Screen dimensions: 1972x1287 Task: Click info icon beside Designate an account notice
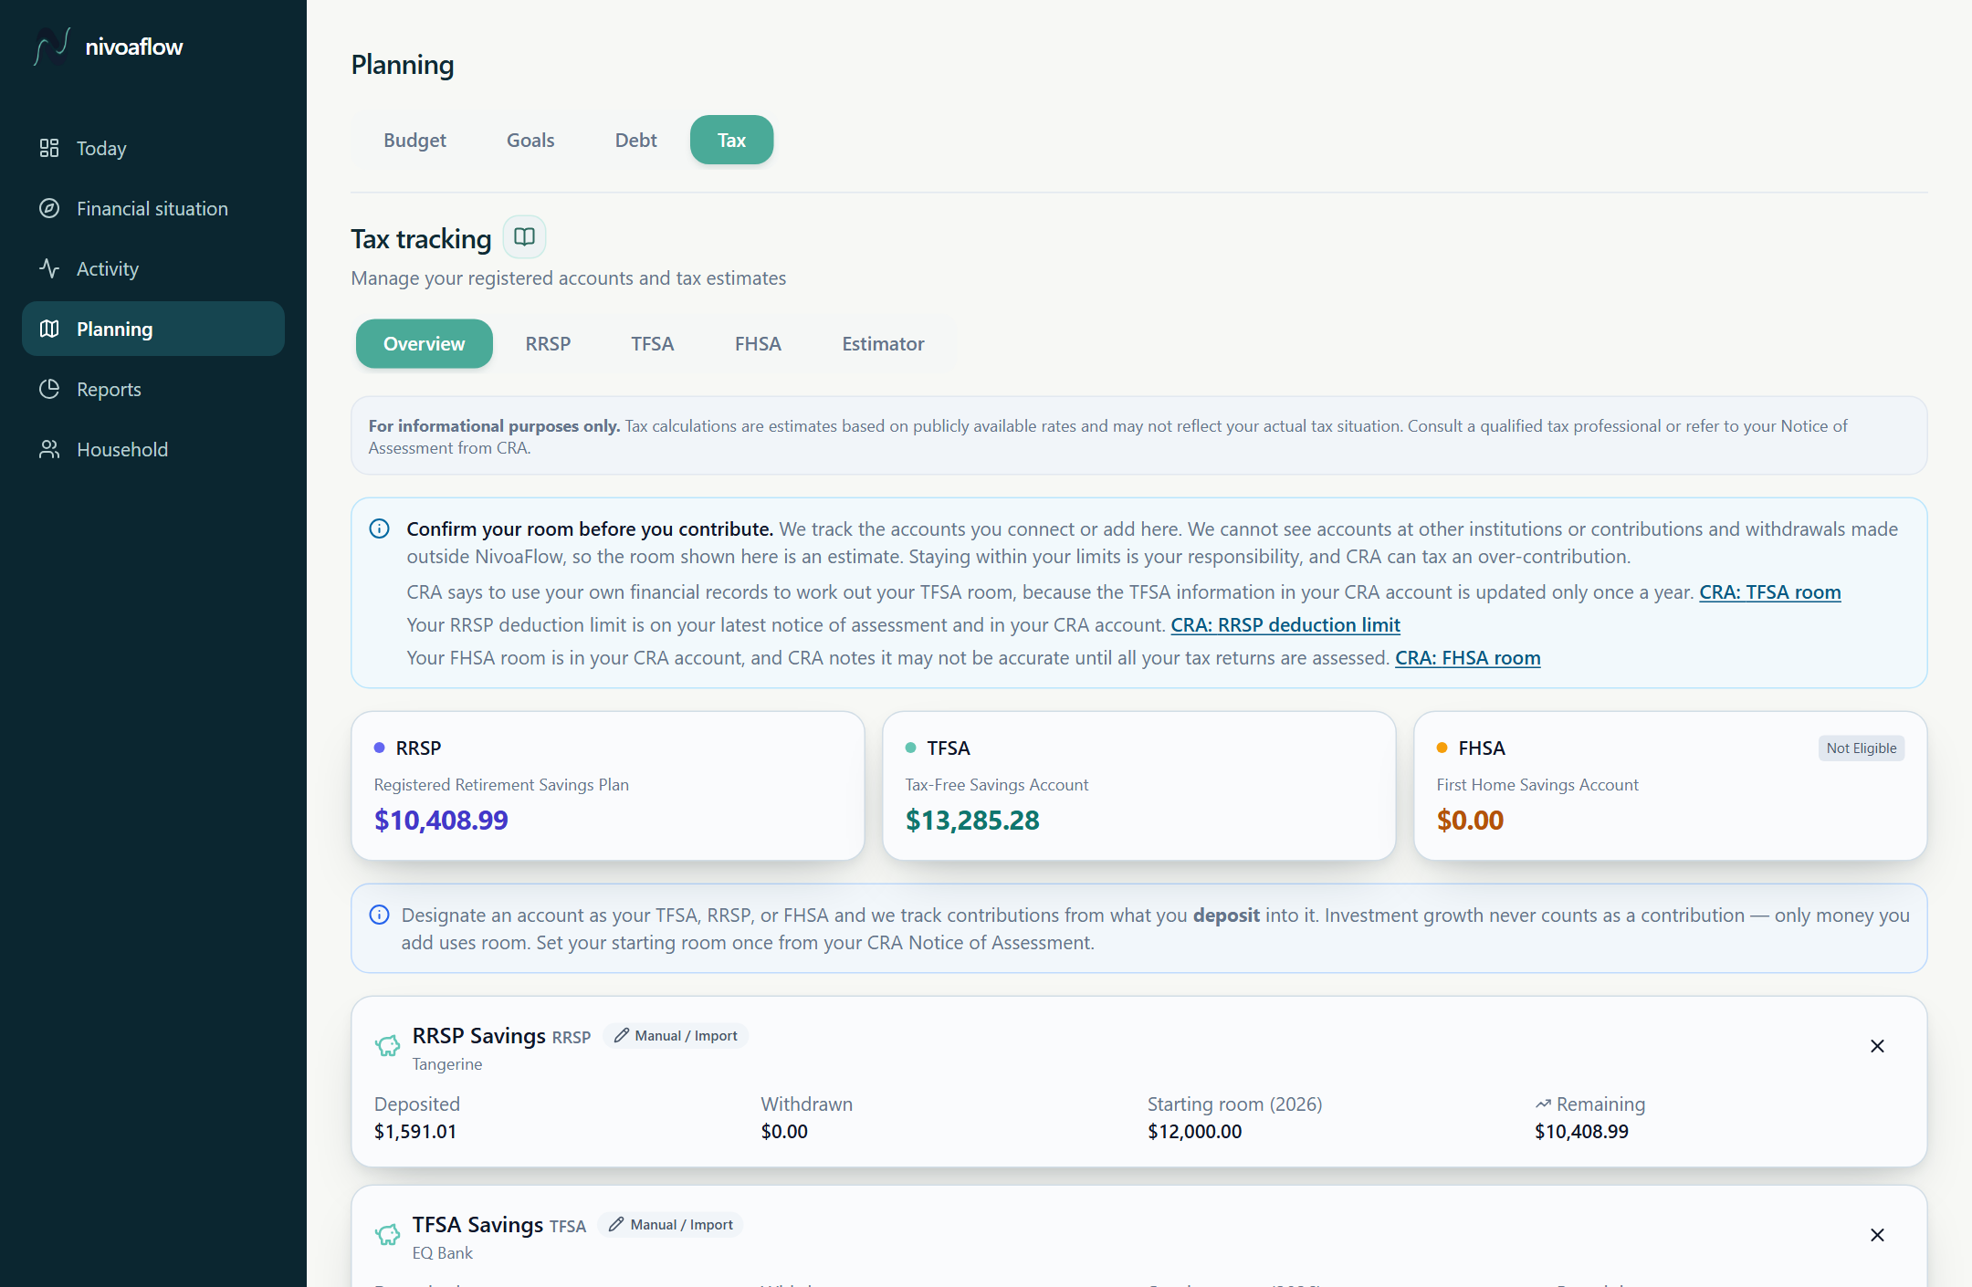pos(379,915)
